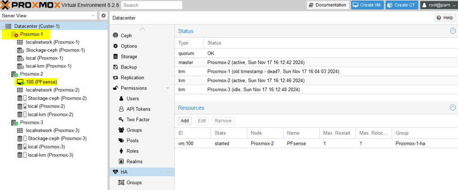Image resolution: width=458 pixels, height=190 pixels.
Task: Focus the Search input field
Action: [x=152, y=5]
